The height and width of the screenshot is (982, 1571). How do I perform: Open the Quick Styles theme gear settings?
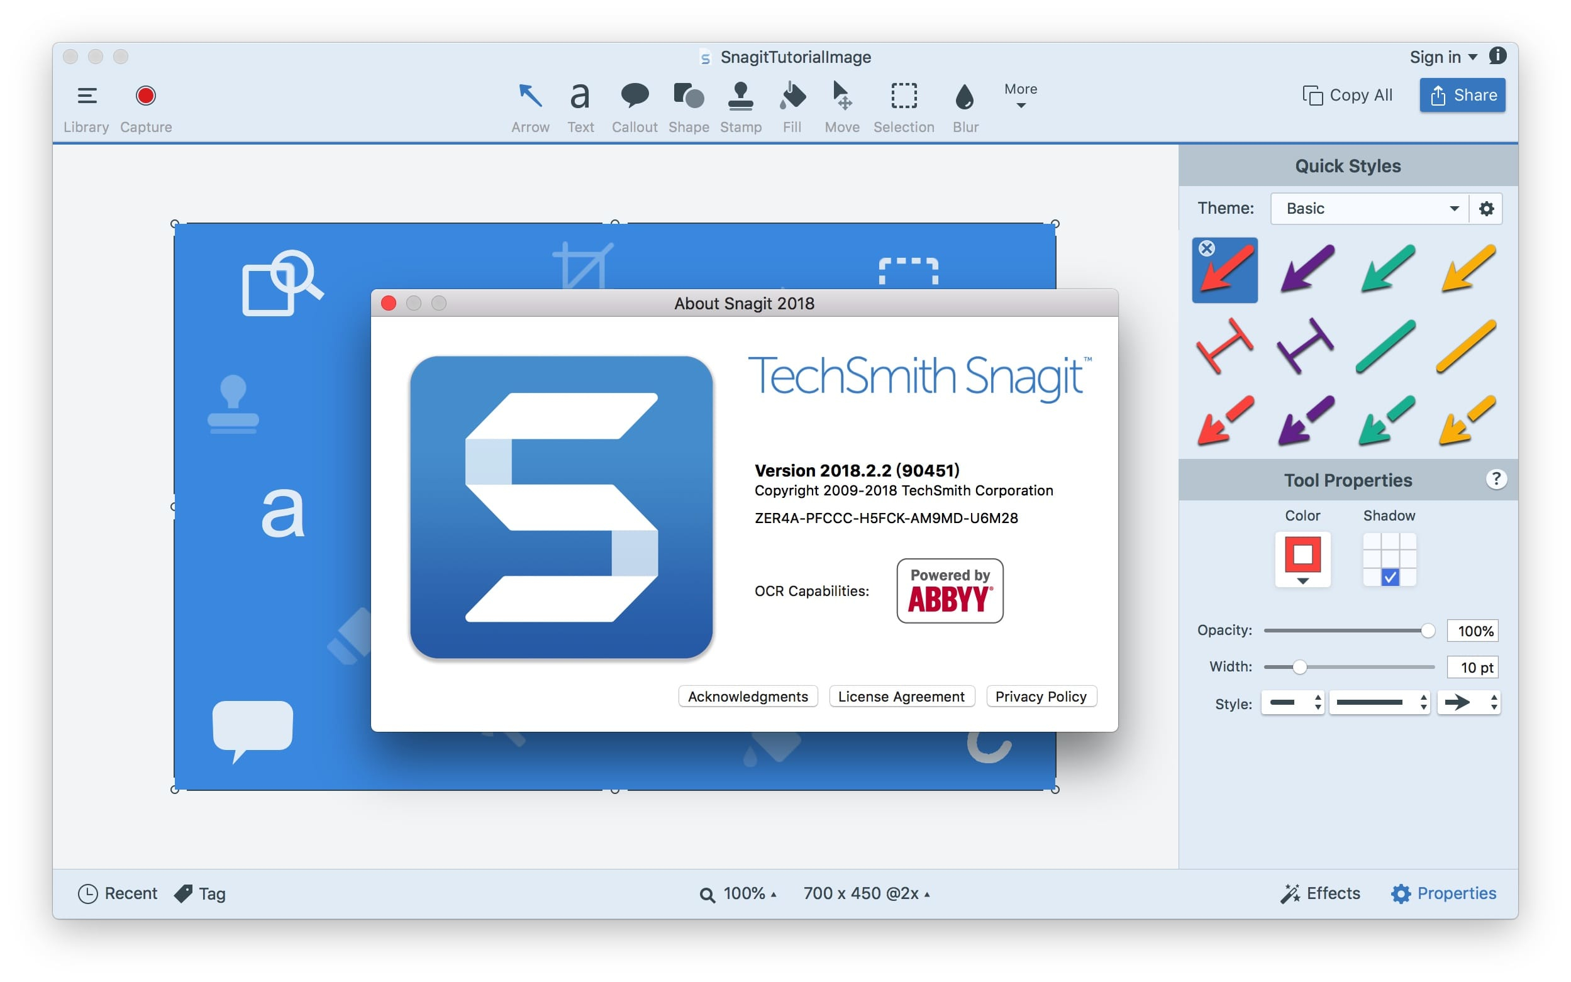pos(1486,209)
